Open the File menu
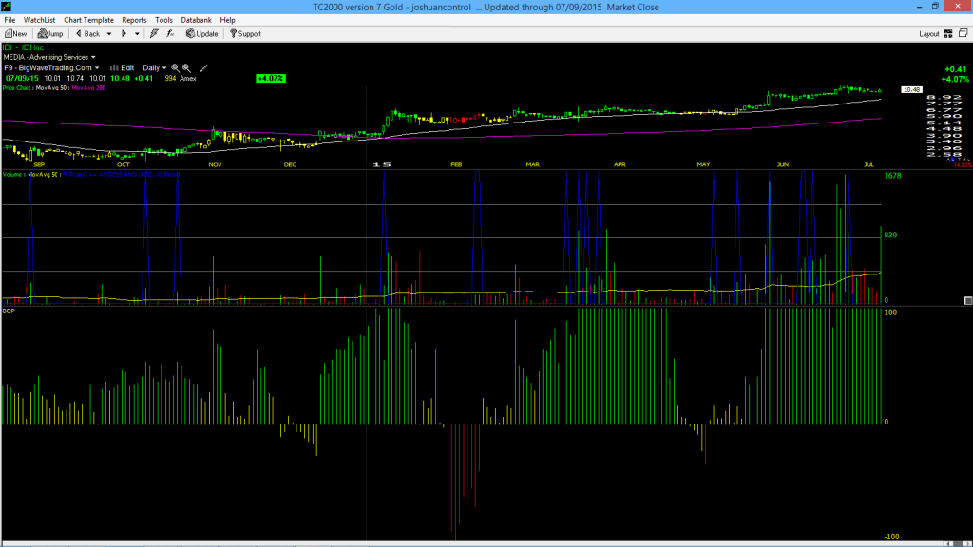The height and width of the screenshot is (547, 973). pyautogui.click(x=10, y=20)
